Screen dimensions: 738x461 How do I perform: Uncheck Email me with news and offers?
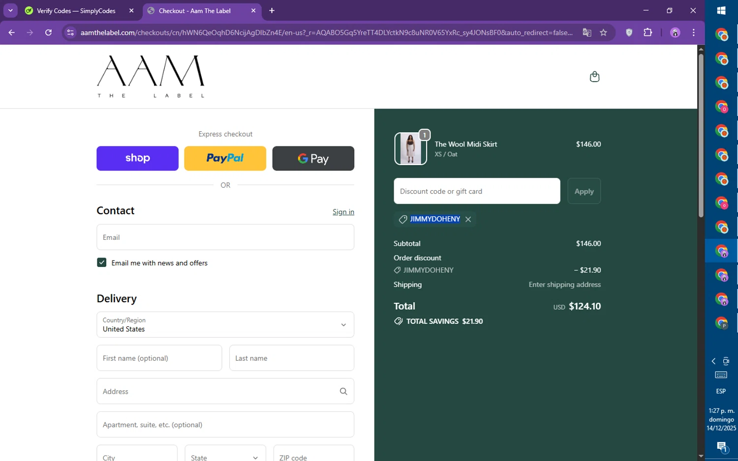point(101,262)
